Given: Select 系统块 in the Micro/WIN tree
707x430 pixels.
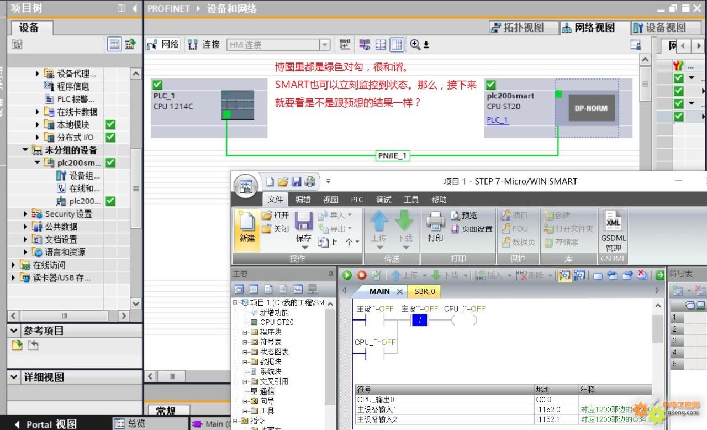Looking at the screenshot, I should click(266, 371).
